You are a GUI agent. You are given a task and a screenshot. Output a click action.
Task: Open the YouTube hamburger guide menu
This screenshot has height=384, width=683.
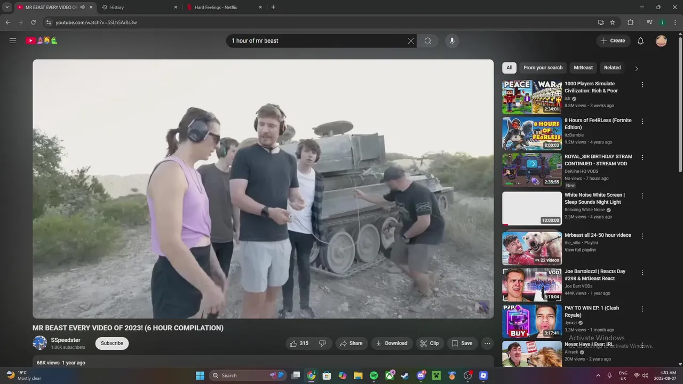[13, 41]
